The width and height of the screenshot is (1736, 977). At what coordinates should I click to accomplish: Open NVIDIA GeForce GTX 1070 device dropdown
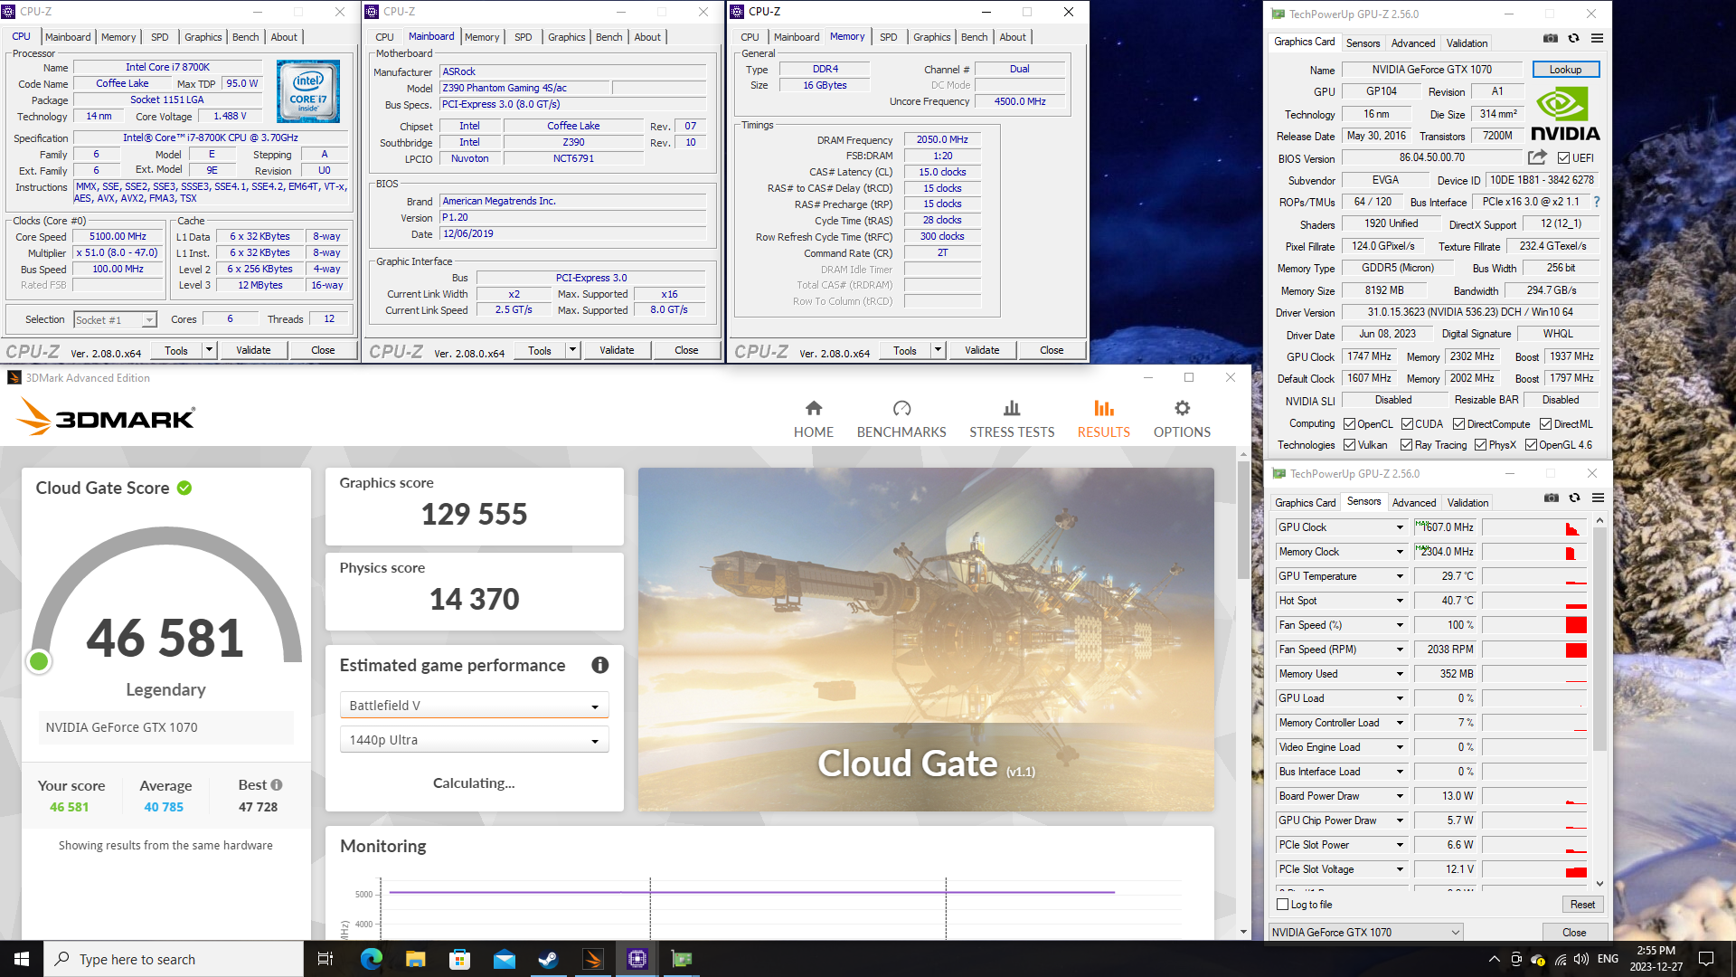[1365, 932]
